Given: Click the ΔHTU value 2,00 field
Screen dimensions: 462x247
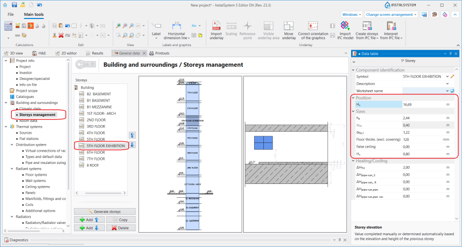Looking at the screenshot, I should [x=423, y=167].
